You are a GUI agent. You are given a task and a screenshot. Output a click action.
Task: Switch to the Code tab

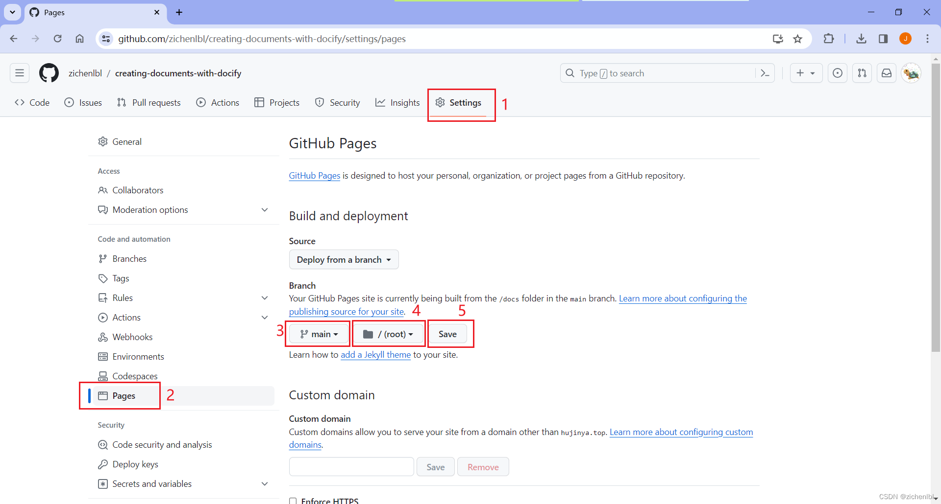click(32, 103)
